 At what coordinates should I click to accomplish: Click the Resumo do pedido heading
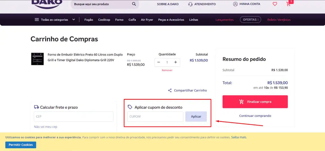[x=244, y=59]
